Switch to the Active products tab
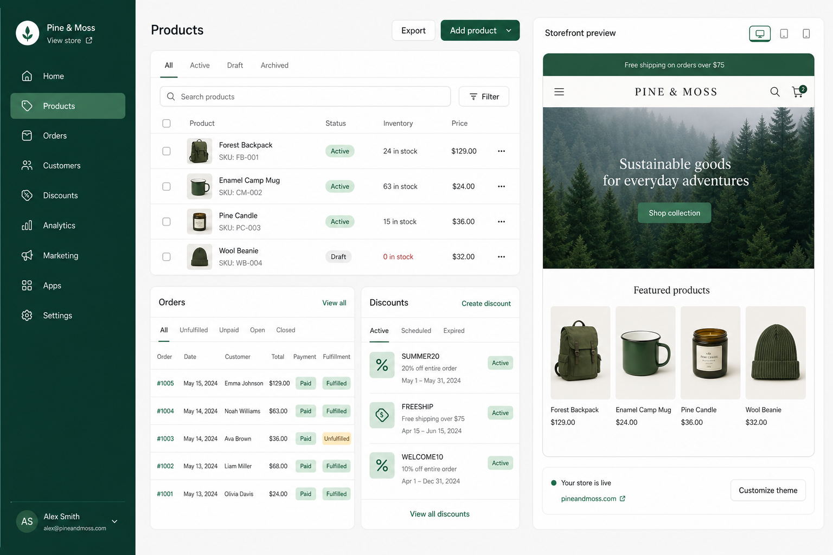Screen dimensions: 833x555 pyautogui.click(x=200, y=65)
